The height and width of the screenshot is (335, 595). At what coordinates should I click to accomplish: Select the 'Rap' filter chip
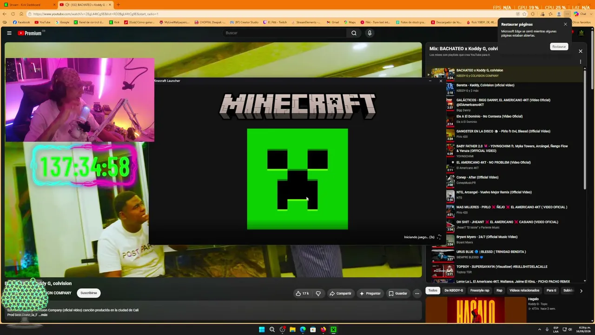499,290
